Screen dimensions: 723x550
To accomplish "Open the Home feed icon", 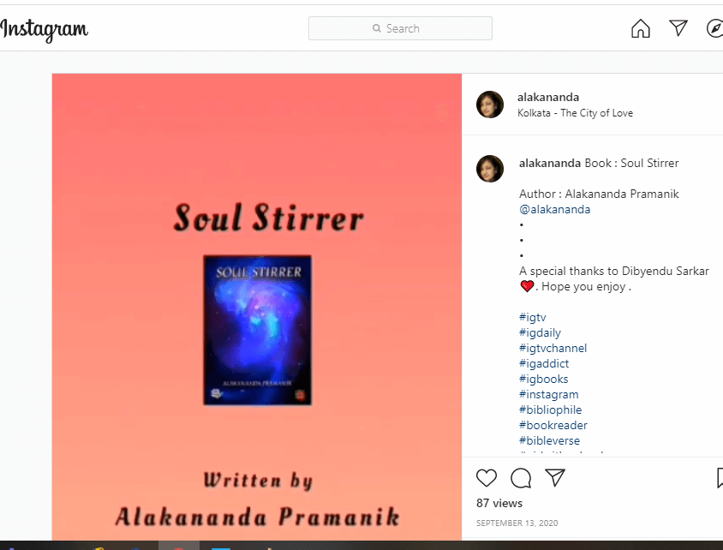I will coord(641,28).
